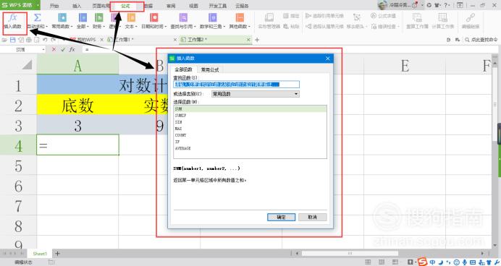Click the save icon in quick toolbar
The height and width of the screenshot is (266, 501).
(x=13, y=40)
